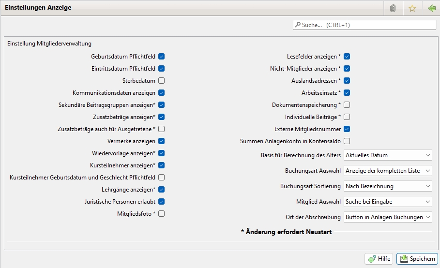
Task: Enable the Sterbedatum checkbox
Action: point(162,81)
